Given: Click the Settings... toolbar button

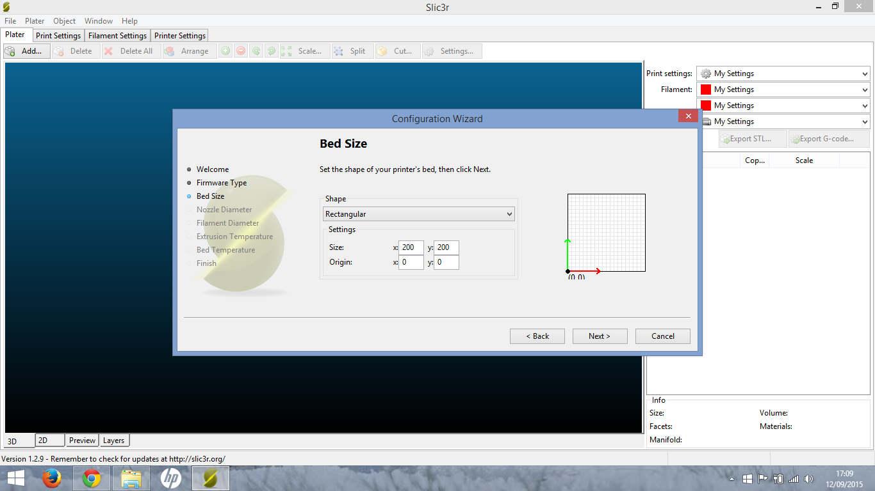Looking at the screenshot, I should tap(452, 51).
